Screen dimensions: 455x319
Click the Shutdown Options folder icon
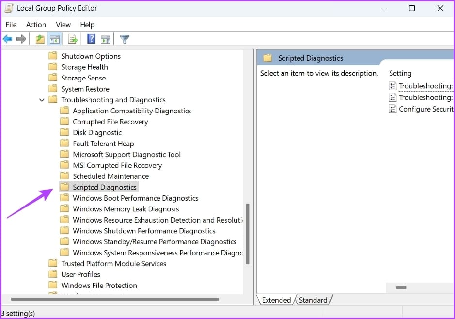[x=53, y=56]
